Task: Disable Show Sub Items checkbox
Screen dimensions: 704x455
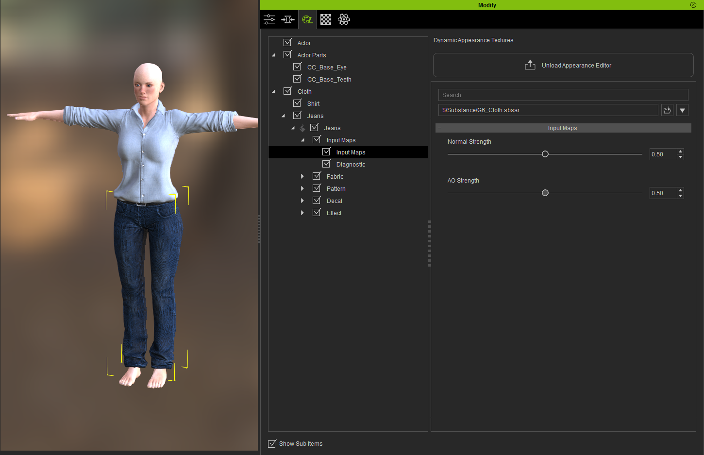Action: point(272,444)
